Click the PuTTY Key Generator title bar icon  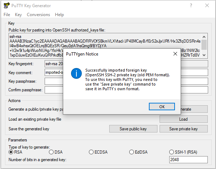click(x=6, y=6)
